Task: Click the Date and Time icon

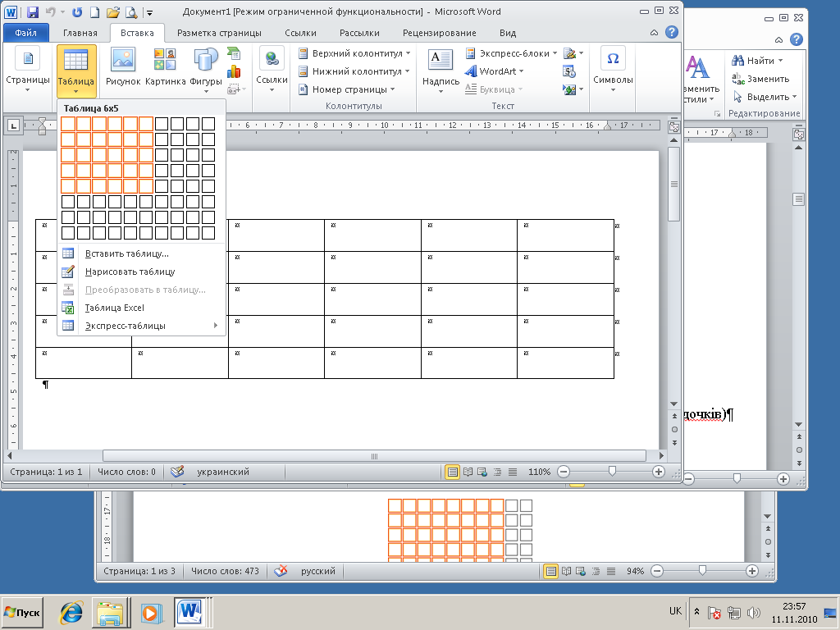Action: click(x=569, y=71)
